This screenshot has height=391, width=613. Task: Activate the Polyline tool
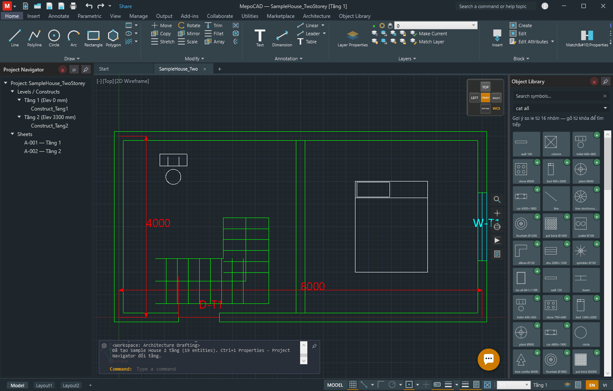tap(34, 37)
